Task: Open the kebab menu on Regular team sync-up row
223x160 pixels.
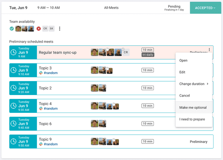Action: [x=209, y=49]
